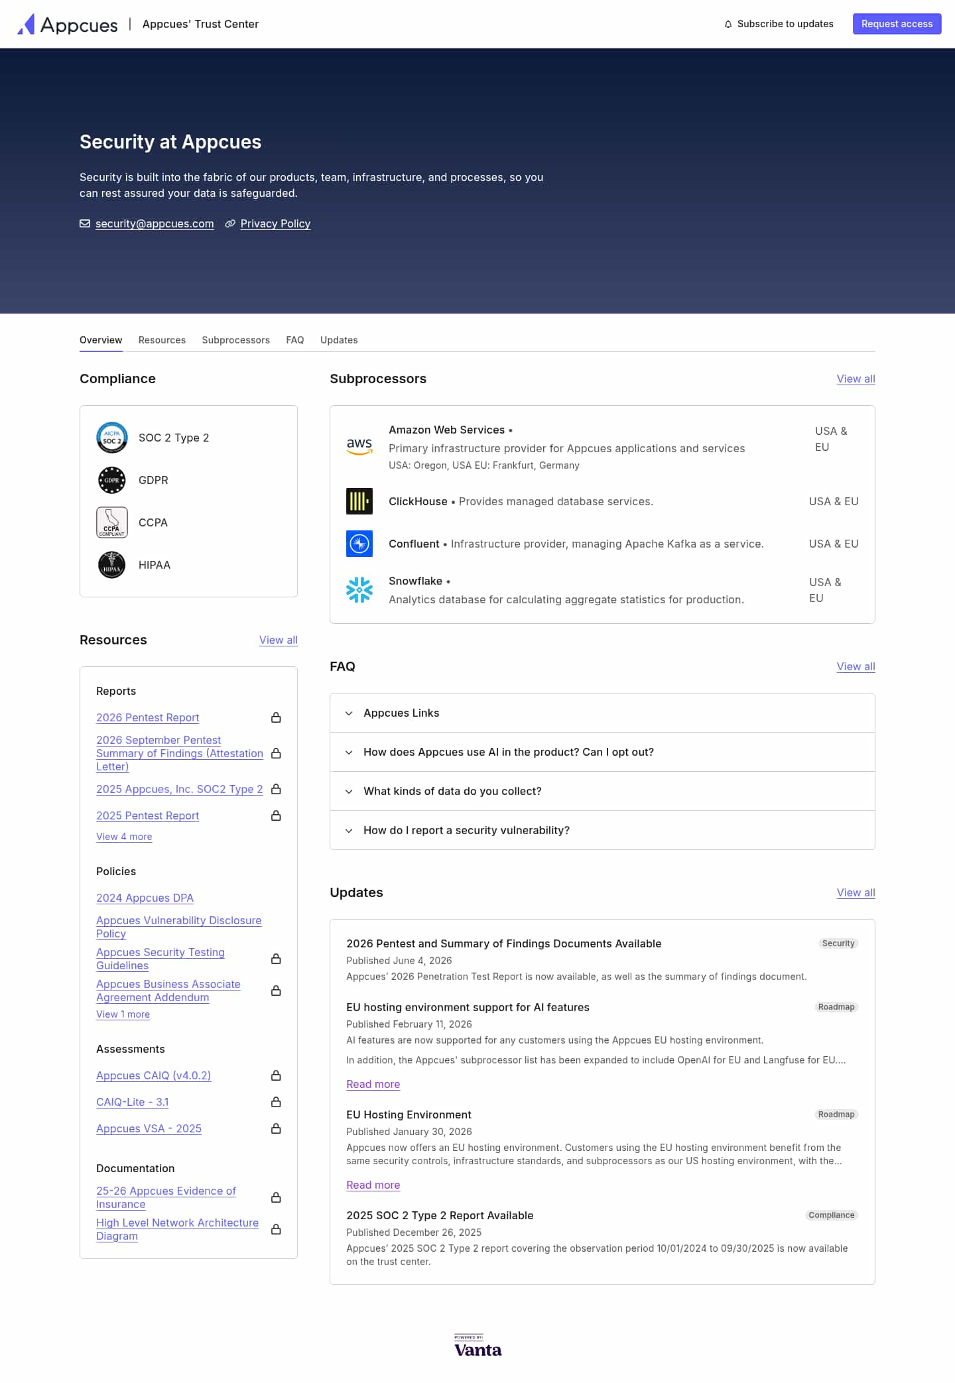Click the HIPAA badge icon

pos(111,565)
